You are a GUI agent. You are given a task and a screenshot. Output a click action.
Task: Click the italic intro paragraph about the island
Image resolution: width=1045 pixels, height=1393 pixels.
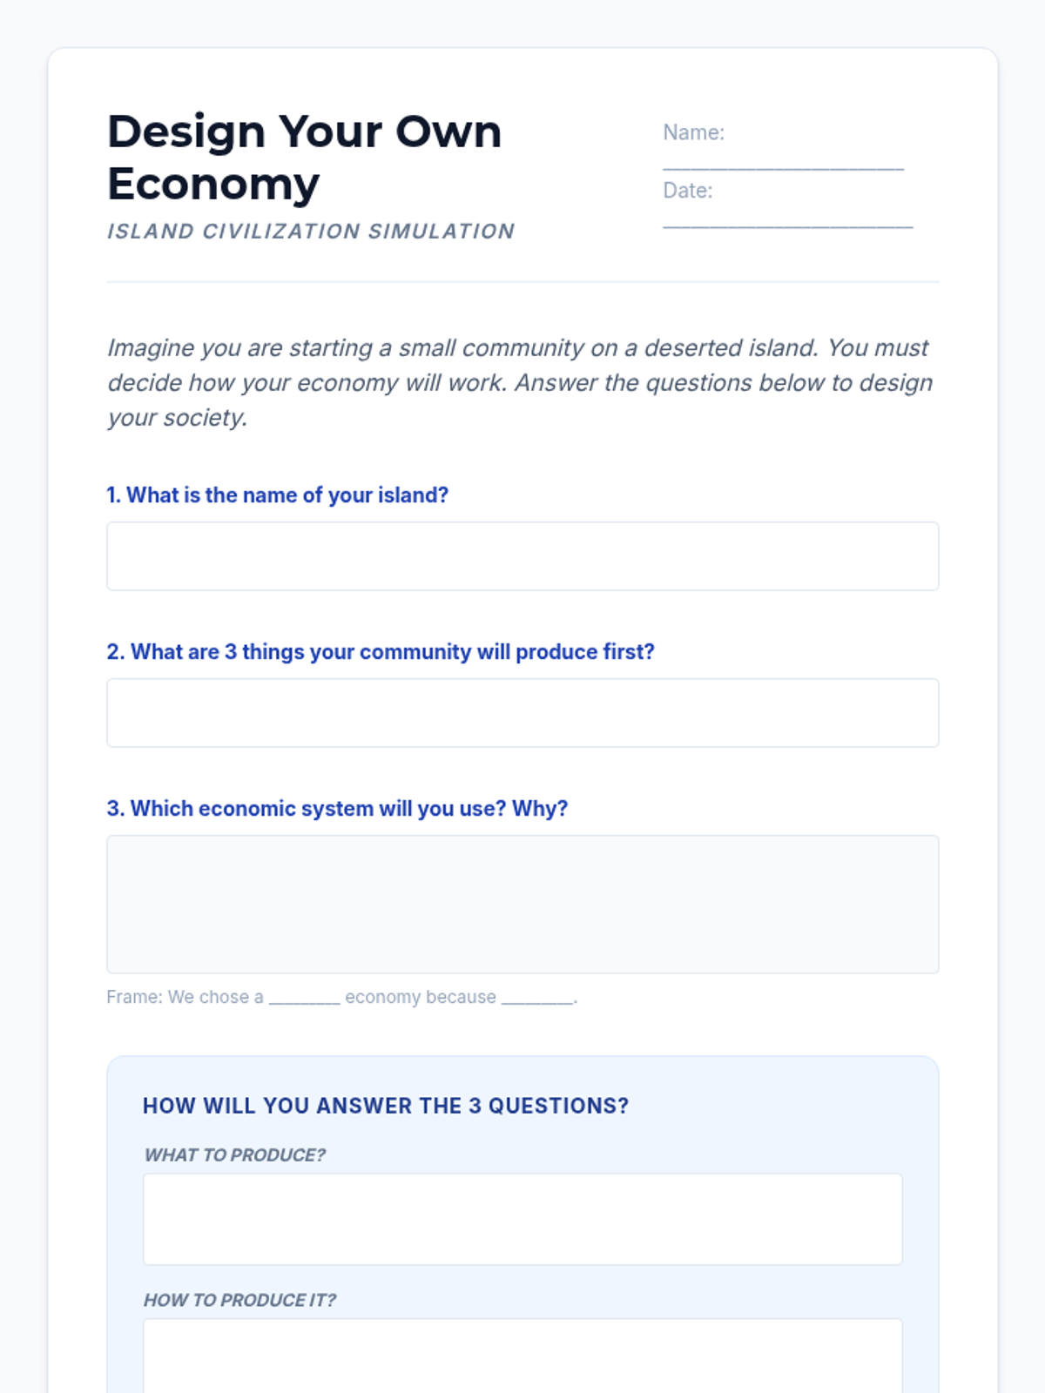[520, 382]
